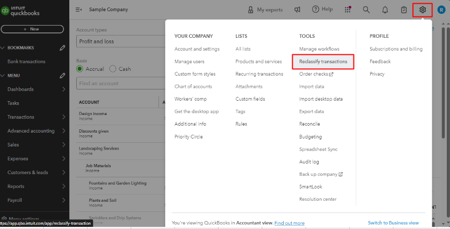Expand the Transactions submenu chevron
This screenshot has width=450, height=229.
coord(63,117)
